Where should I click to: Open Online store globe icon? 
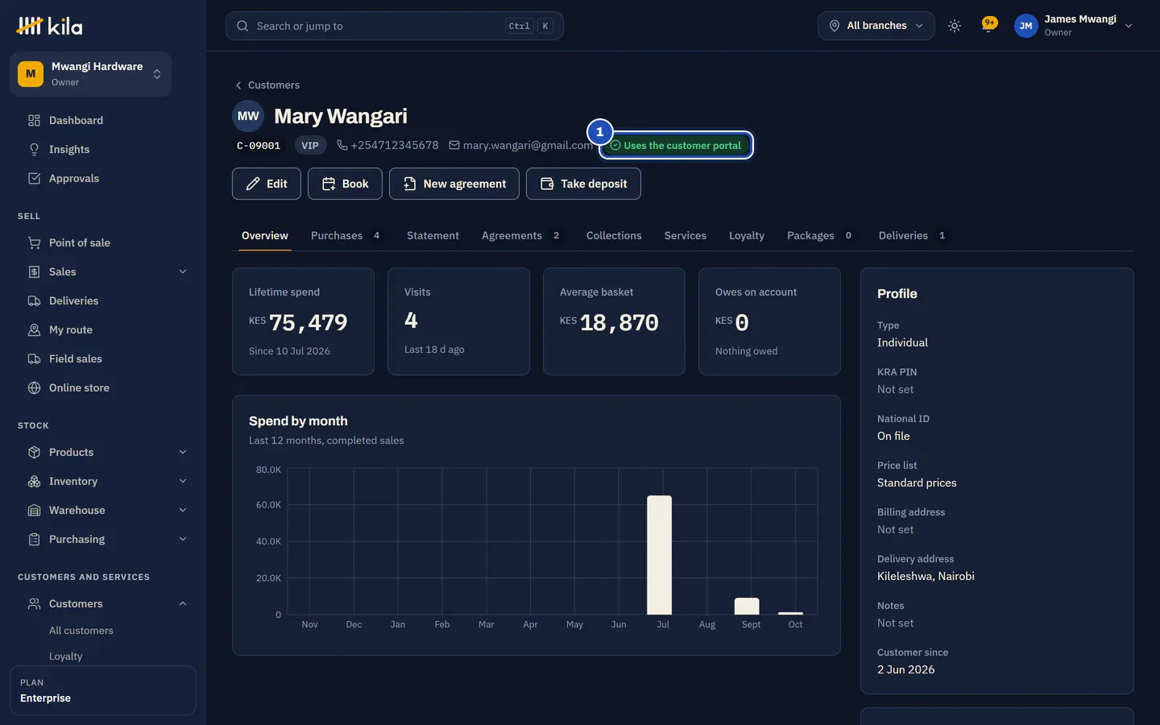click(x=34, y=387)
